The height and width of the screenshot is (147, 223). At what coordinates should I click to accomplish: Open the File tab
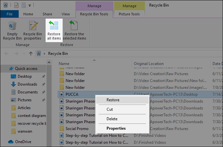coord(10,14)
